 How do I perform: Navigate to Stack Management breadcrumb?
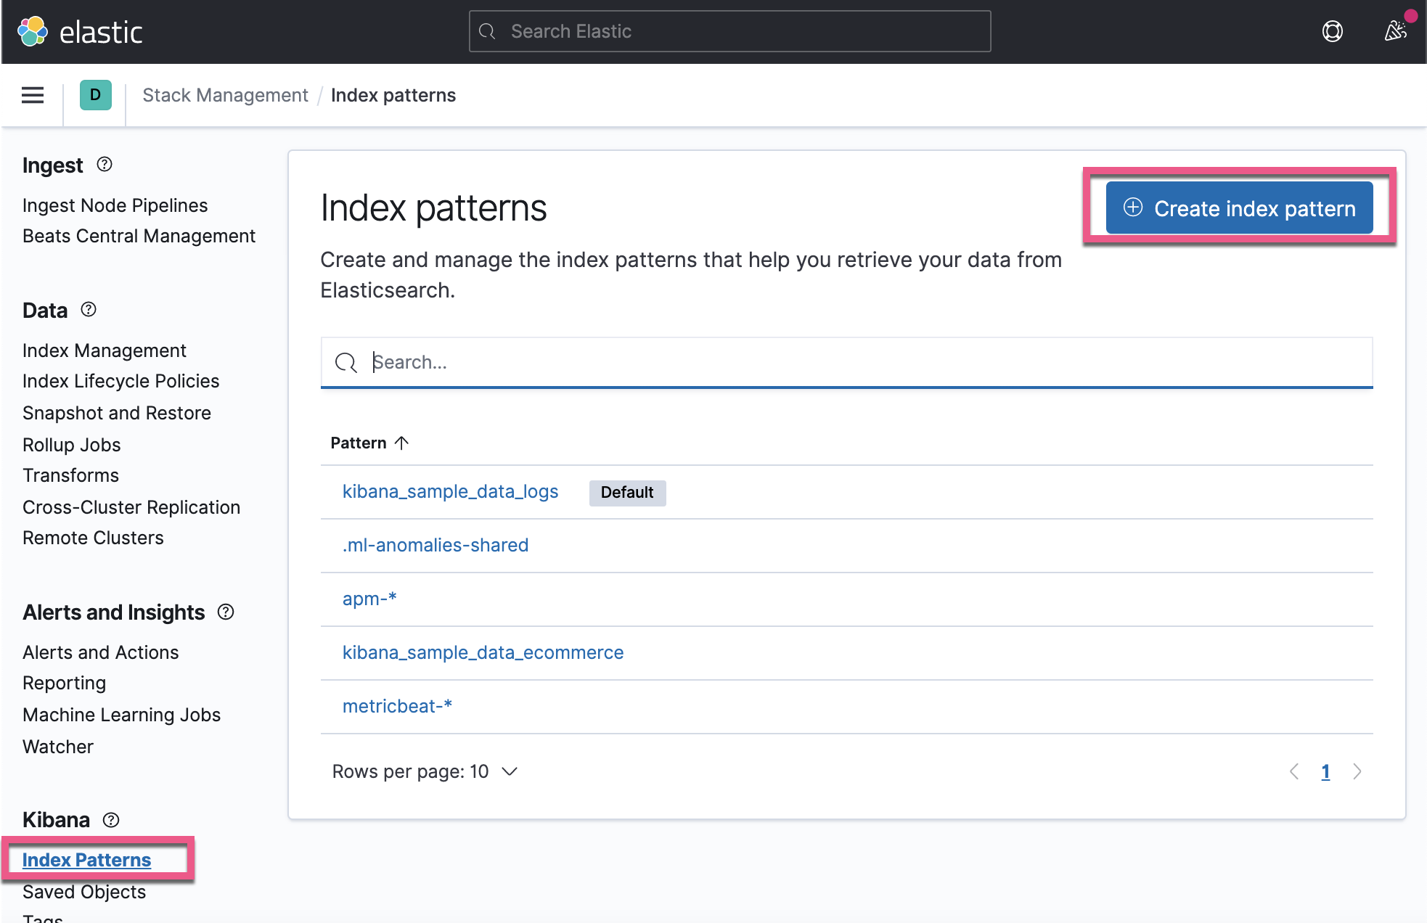coord(225,95)
